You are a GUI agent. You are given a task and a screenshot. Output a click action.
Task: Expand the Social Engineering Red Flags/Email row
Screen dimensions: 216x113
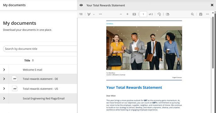pos(4,98)
